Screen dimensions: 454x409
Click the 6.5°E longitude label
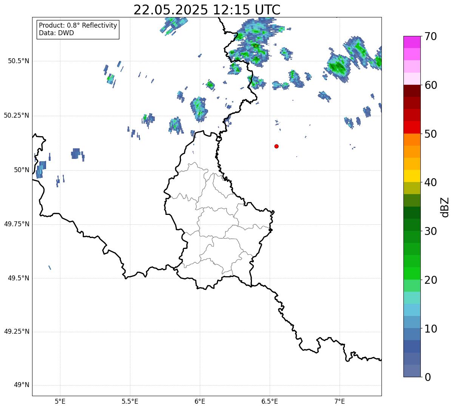pyautogui.click(x=270, y=401)
